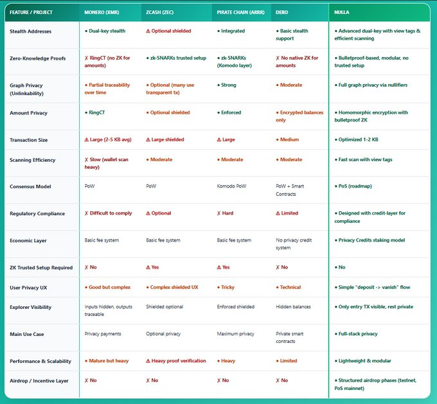
Task: Select the Performance & Scalability row label
Action: point(40,361)
